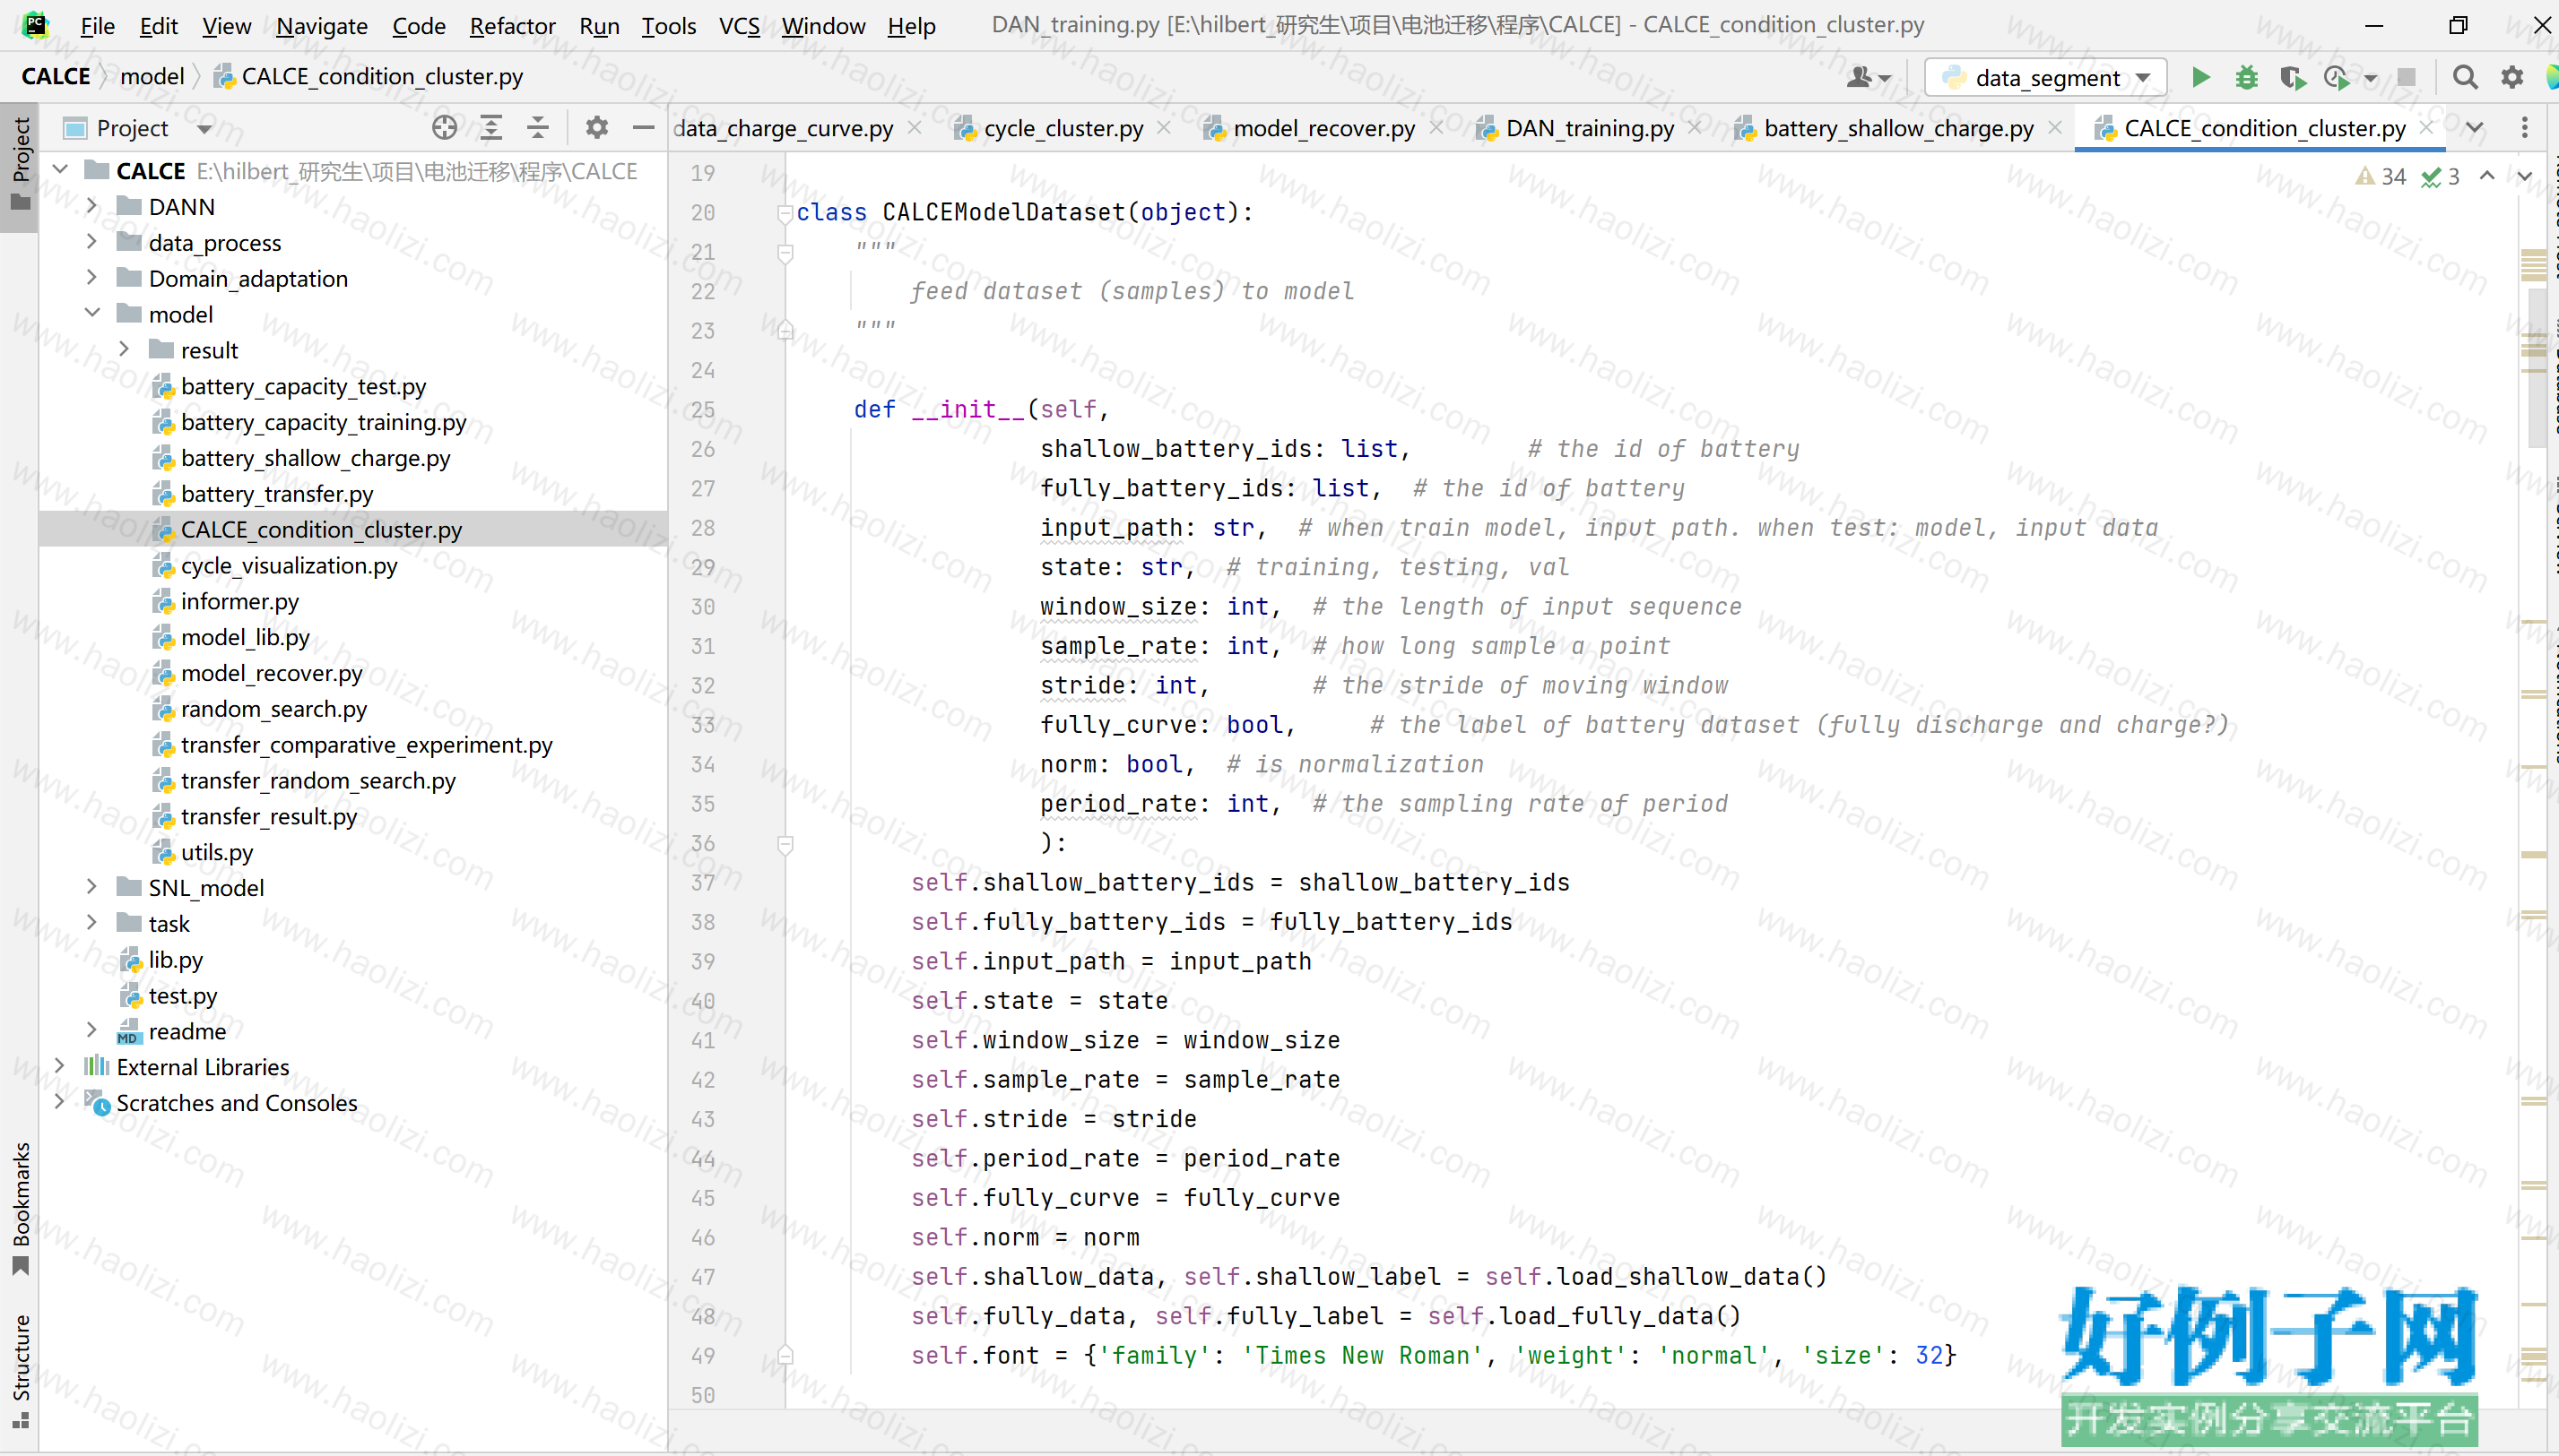Run the data_segment configuration
The image size is (2559, 1456).
pyautogui.click(x=2199, y=77)
